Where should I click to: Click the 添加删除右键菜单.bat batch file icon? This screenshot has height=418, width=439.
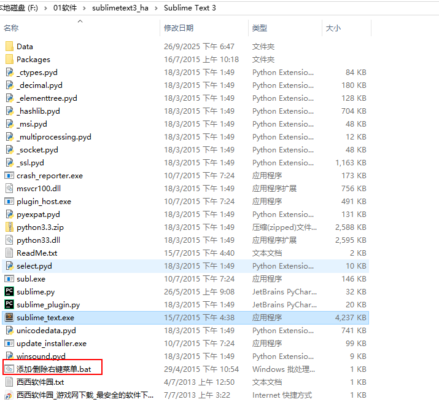point(9,369)
